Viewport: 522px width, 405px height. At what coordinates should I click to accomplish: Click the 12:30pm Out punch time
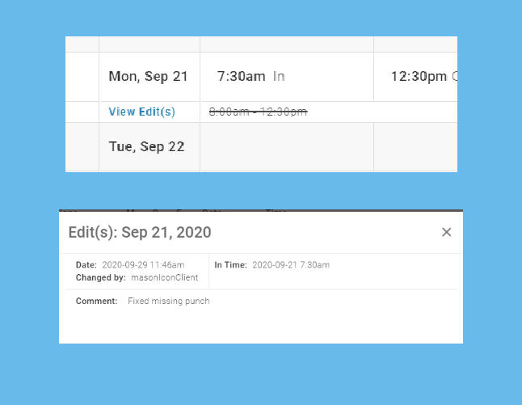point(419,77)
